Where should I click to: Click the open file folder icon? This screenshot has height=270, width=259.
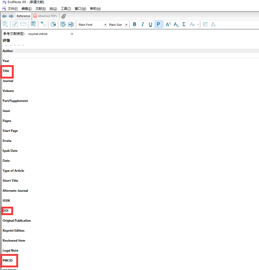pyautogui.click(x=23, y=24)
